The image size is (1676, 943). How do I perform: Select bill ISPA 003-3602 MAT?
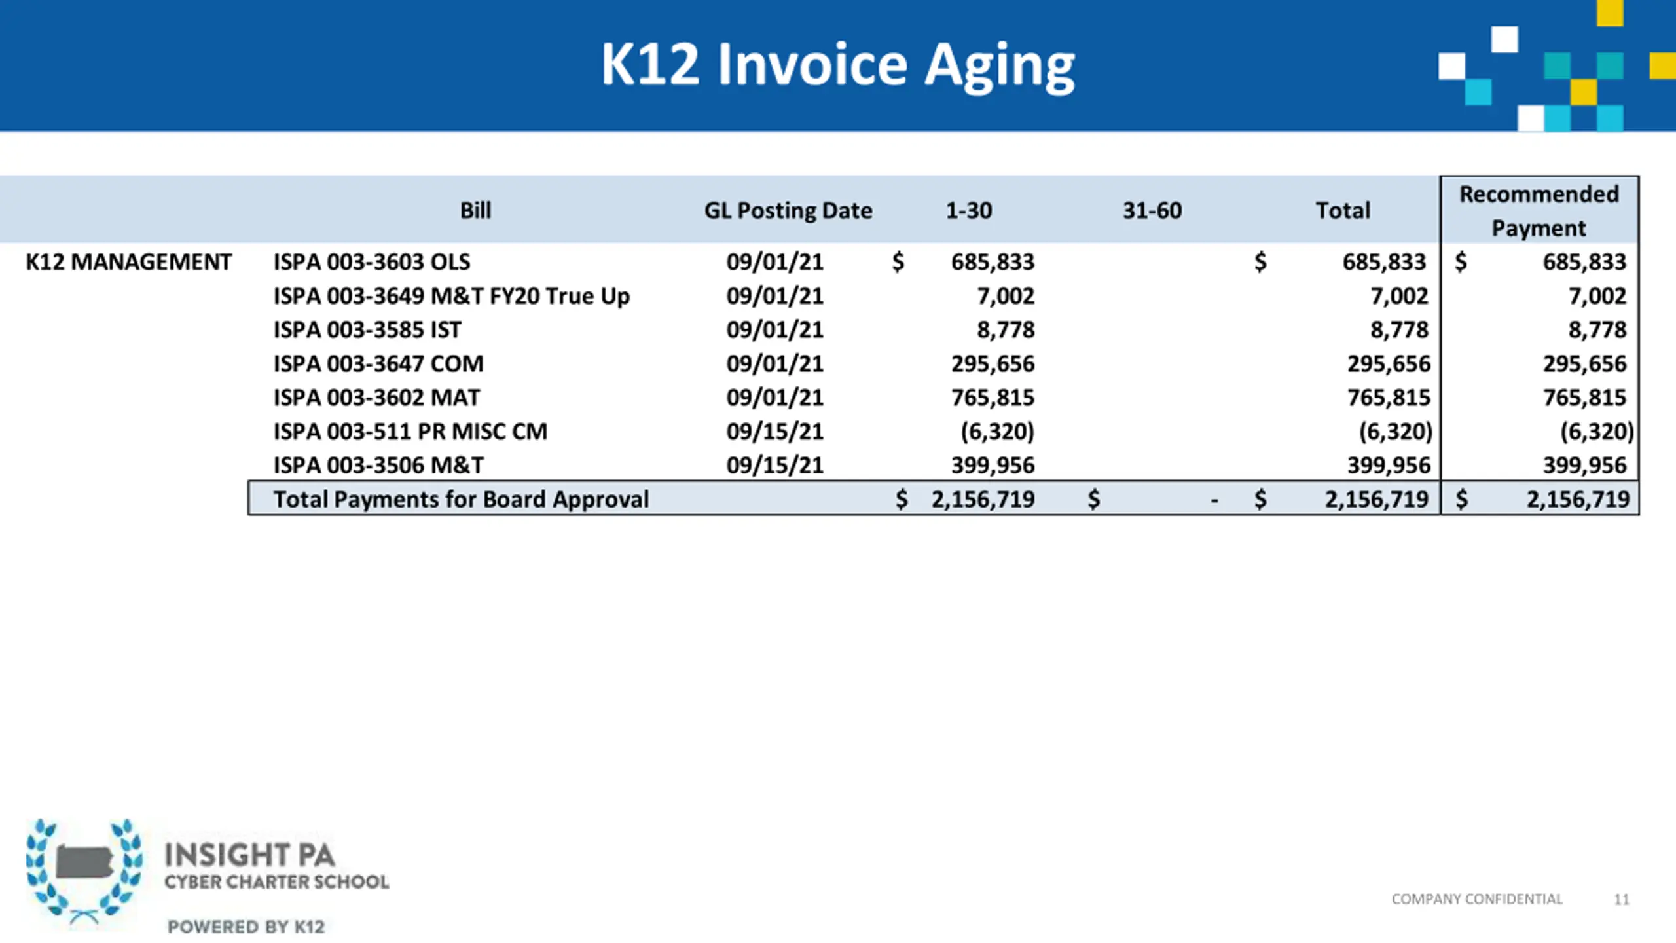(376, 398)
